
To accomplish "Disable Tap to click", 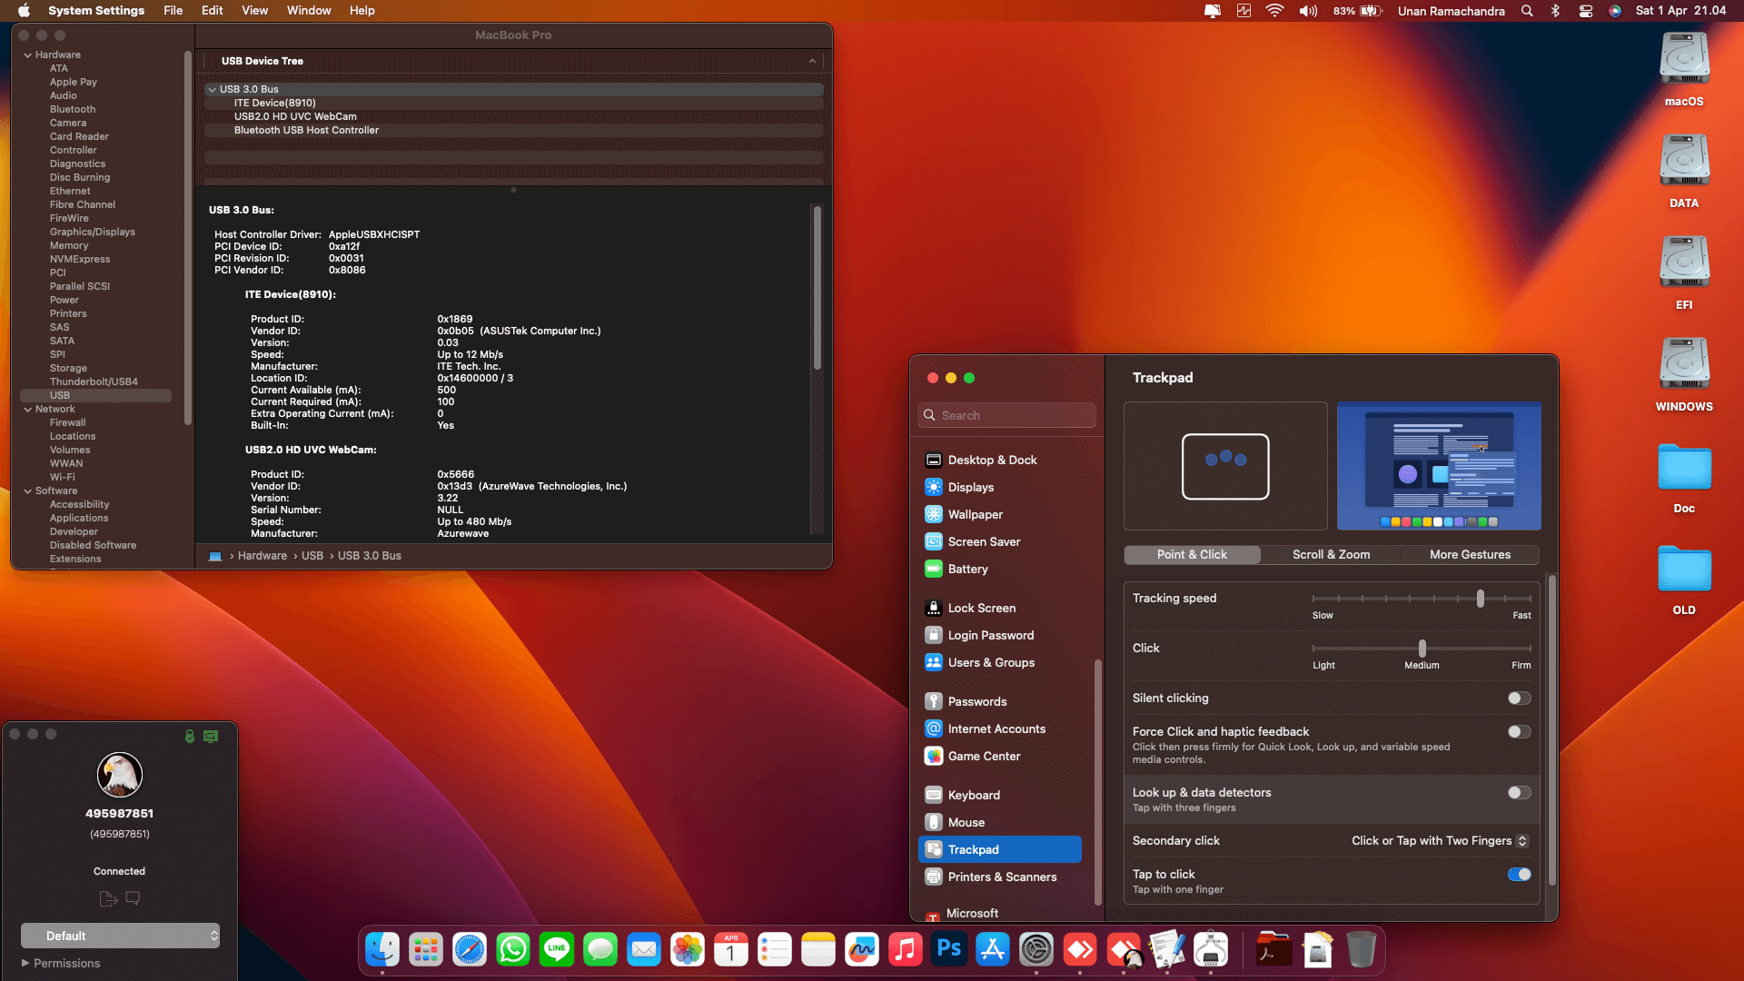I will (1518, 874).
